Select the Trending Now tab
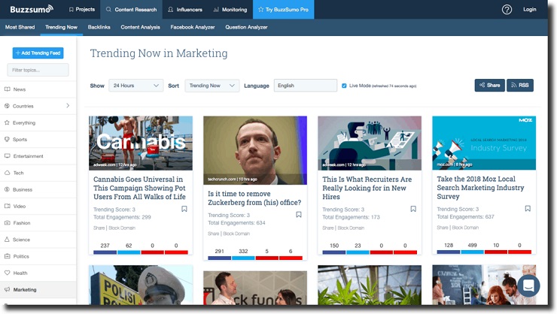 coord(61,27)
